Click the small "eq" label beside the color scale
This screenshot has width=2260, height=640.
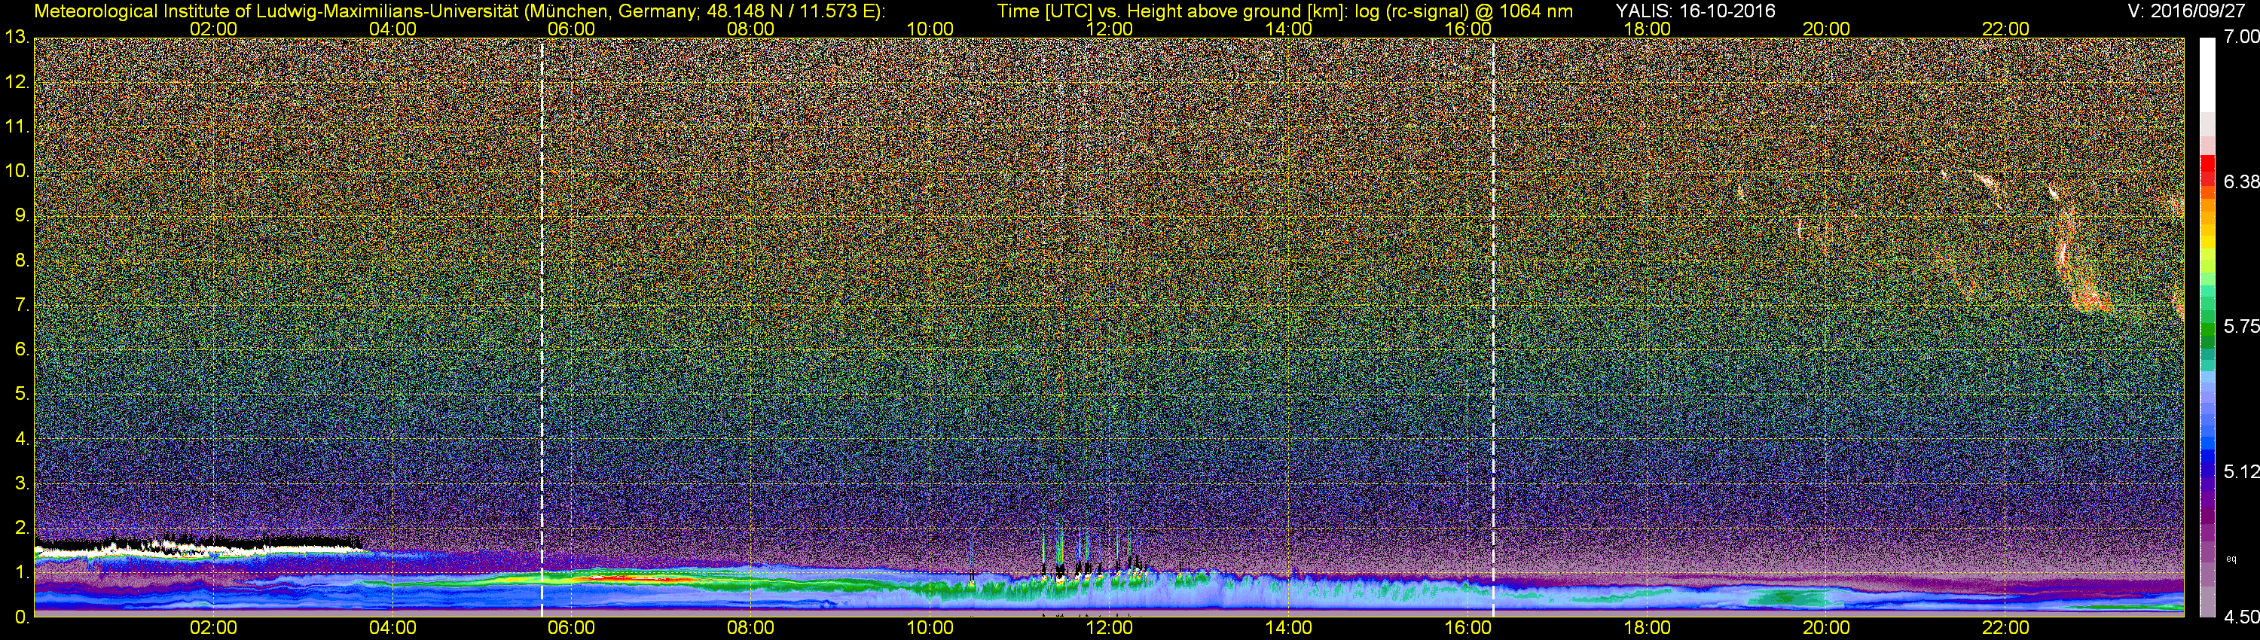point(2232,559)
